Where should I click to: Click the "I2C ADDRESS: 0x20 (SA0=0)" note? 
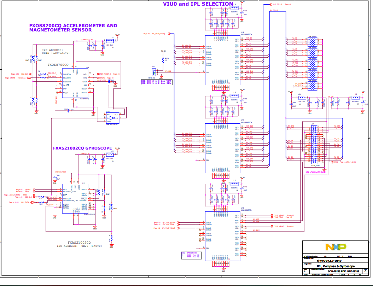pos(79,246)
